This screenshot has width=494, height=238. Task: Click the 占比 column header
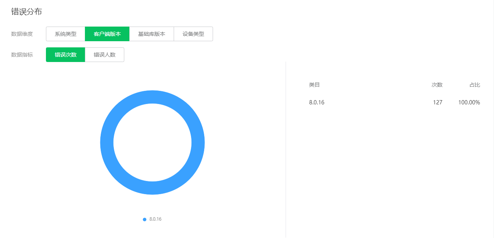coord(475,85)
